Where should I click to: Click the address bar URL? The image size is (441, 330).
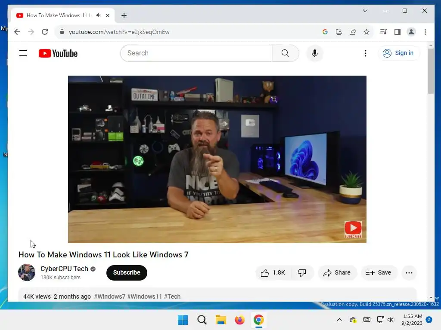(119, 32)
